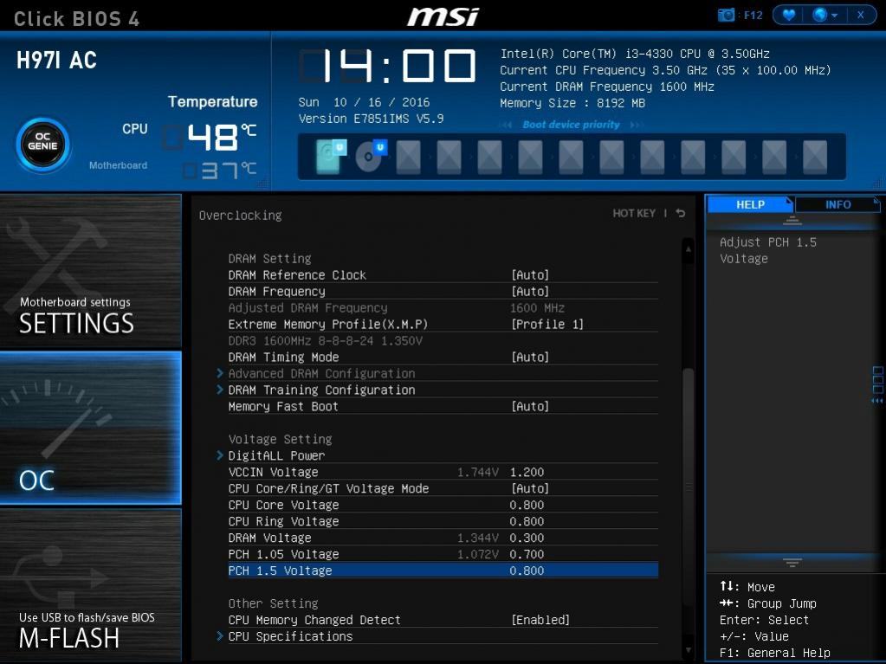Click the 14:00 system clock
The width and height of the screenshot is (886, 664).
[x=389, y=66]
